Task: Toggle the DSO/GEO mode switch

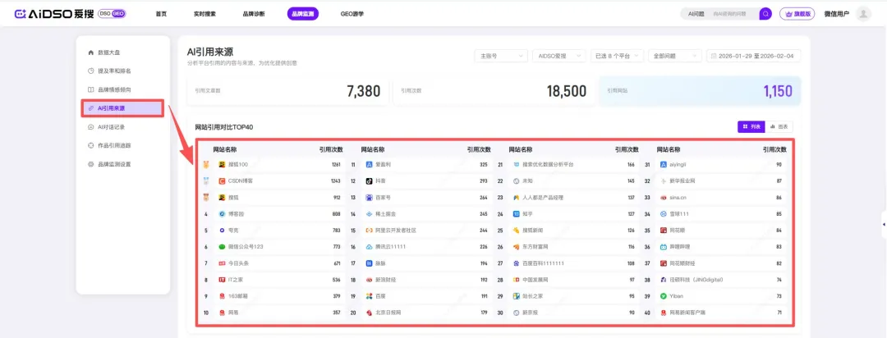Action: pos(112,14)
